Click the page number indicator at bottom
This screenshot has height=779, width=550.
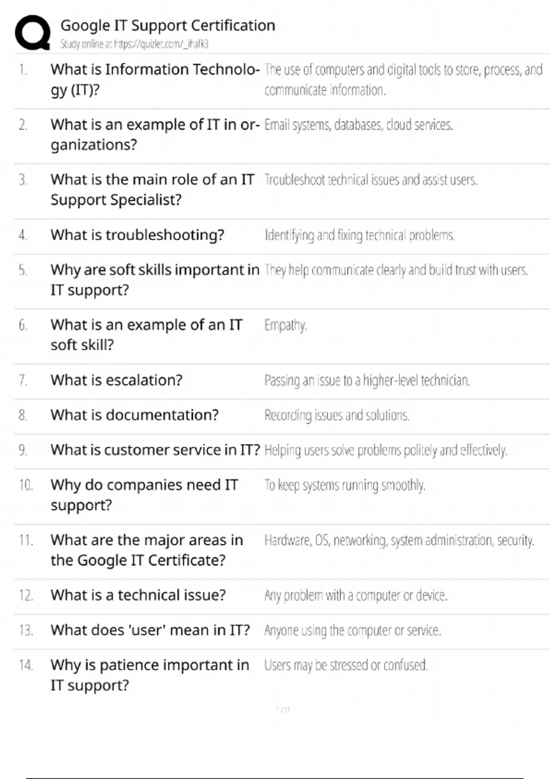point(283,710)
